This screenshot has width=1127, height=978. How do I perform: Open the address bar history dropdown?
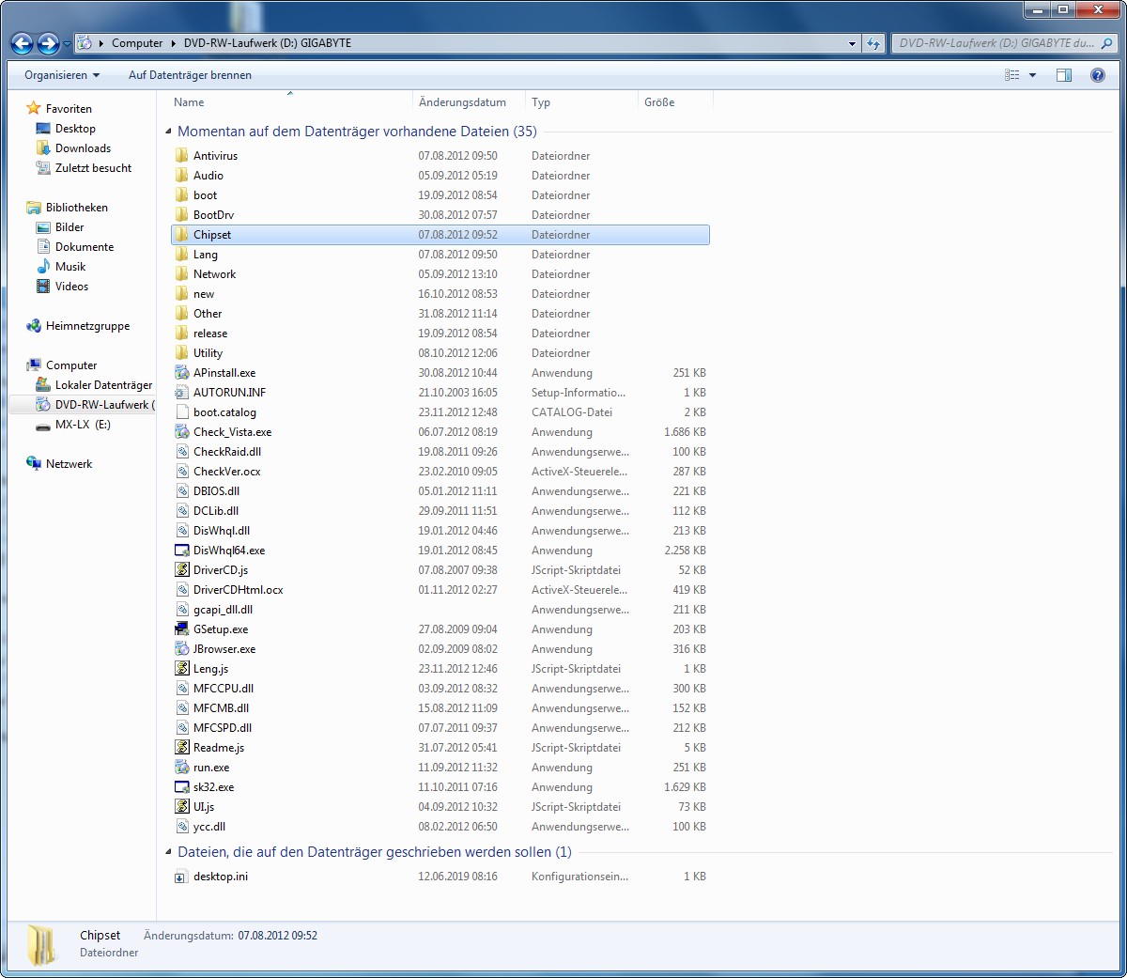click(852, 43)
